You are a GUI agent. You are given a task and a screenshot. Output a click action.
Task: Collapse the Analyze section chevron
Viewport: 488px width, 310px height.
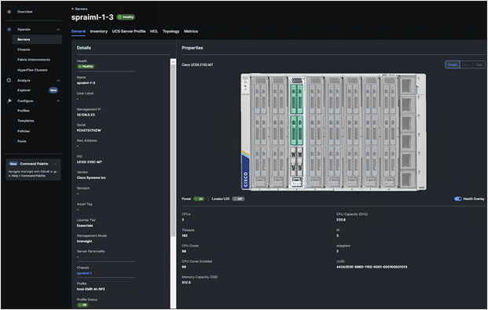58,81
